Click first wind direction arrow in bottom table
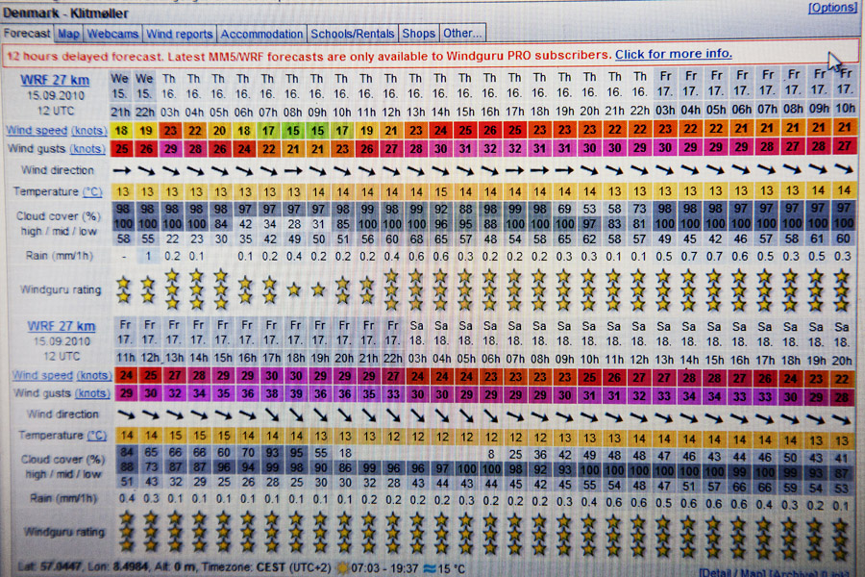The width and height of the screenshot is (865, 577). pos(125,414)
